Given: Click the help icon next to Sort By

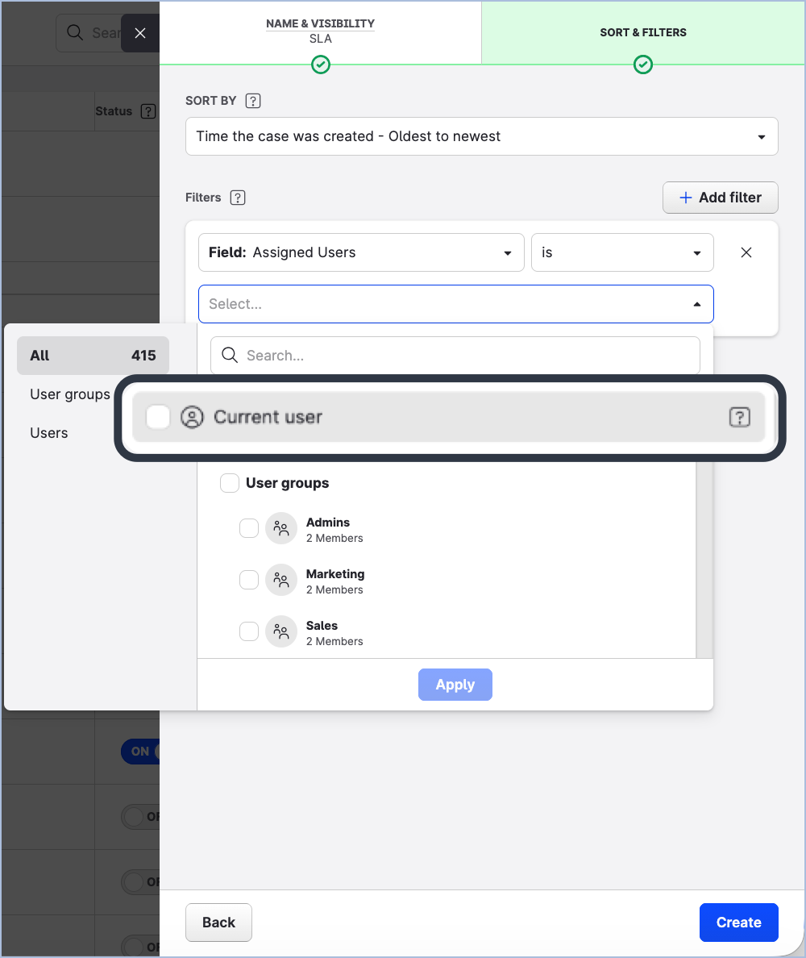Looking at the screenshot, I should pyautogui.click(x=253, y=101).
